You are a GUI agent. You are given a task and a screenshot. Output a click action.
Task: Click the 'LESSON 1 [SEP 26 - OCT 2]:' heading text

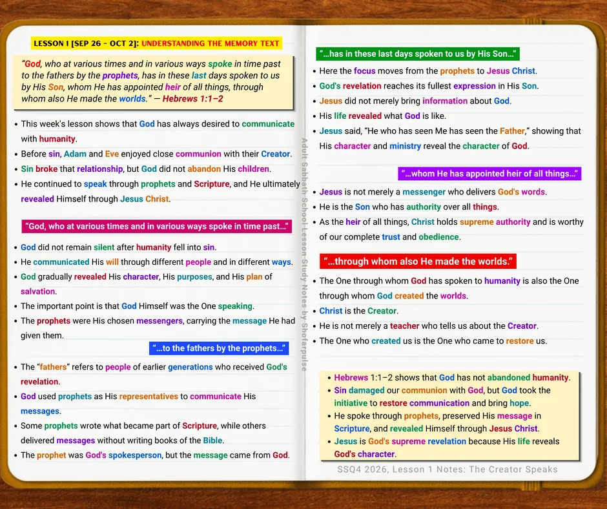[86, 43]
